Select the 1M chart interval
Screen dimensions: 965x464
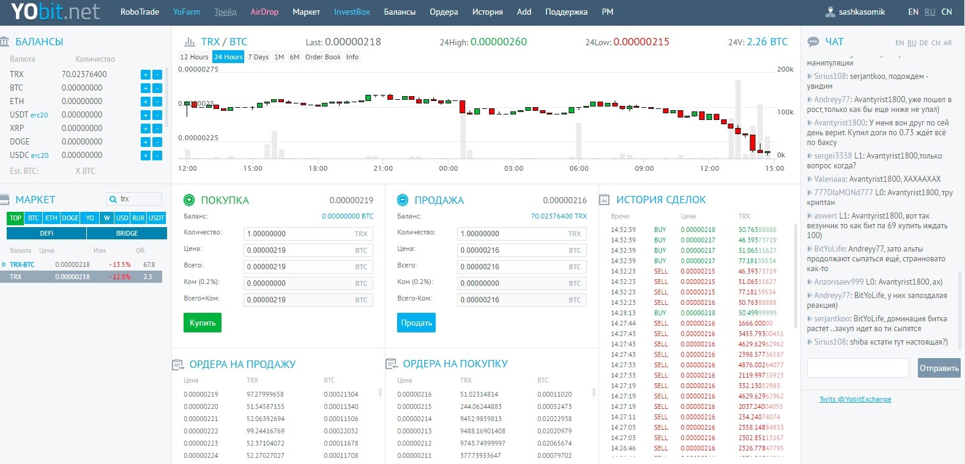point(279,57)
